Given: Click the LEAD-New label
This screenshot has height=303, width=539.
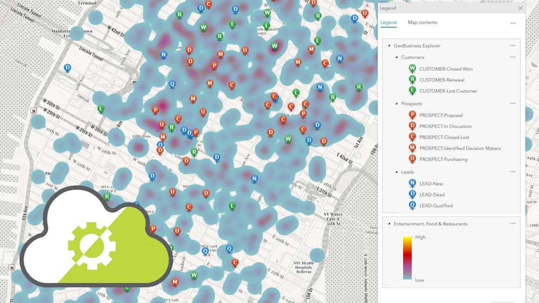Looking at the screenshot, I should pyautogui.click(x=431, y=183).
